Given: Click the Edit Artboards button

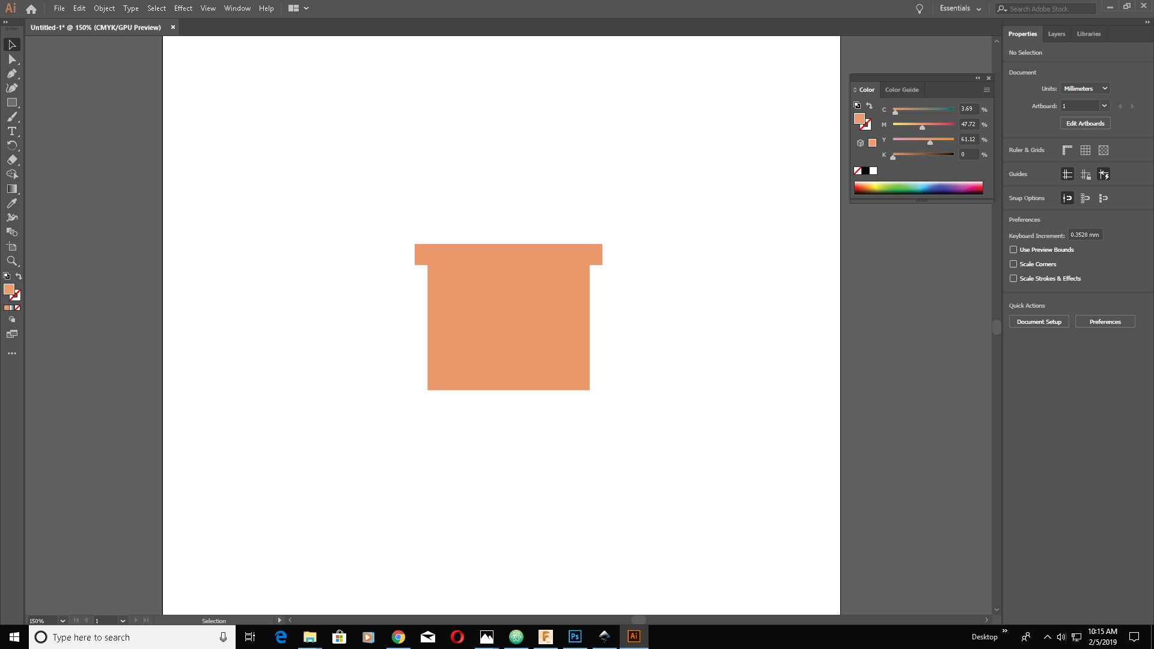Looking at the screenshot, I should pos(1085,123).
